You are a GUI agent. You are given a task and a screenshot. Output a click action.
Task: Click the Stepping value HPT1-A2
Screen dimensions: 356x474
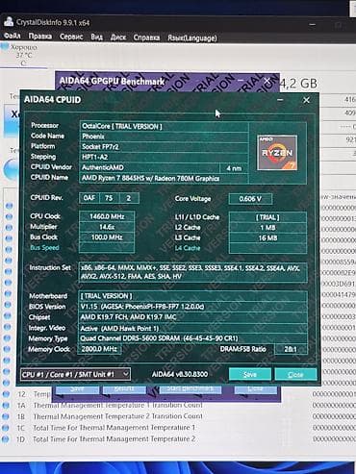coord(164,157)
